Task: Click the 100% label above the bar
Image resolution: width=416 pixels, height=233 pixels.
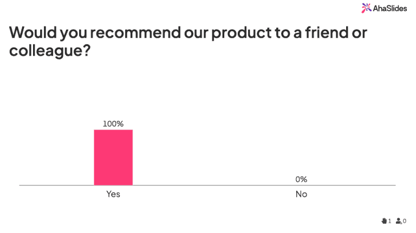Action: (113, 124)
